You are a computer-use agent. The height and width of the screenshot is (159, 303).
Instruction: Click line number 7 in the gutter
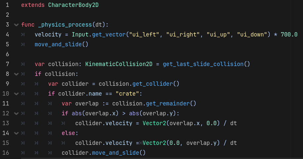click(7, 64)
